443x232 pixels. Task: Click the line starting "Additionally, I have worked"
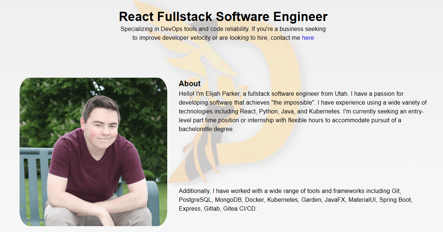pyautogui.click(x=290, y=191)
